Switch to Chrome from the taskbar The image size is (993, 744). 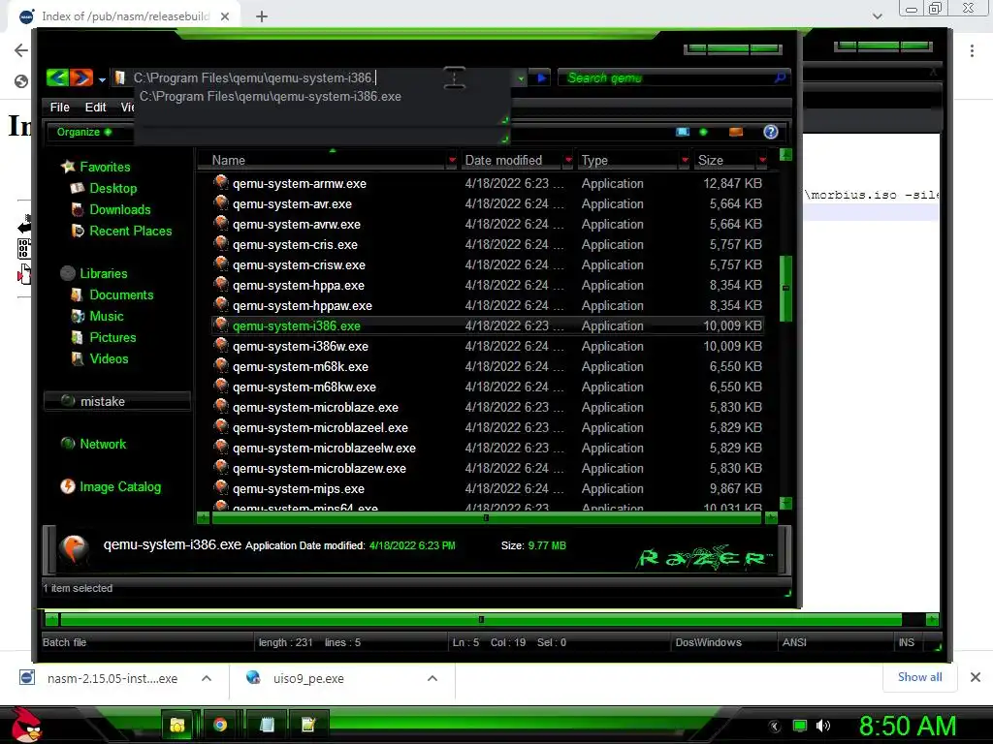pyautogui.click(x=220, y=725)
